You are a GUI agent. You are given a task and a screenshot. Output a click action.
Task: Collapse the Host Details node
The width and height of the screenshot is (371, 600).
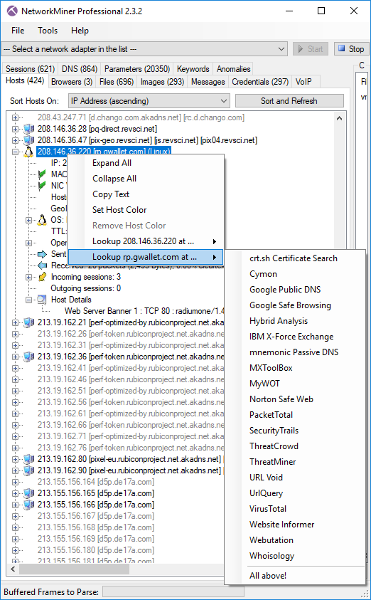click(28, 300)
